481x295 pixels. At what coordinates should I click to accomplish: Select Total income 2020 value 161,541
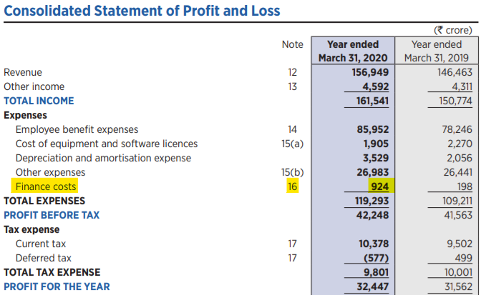372,101
